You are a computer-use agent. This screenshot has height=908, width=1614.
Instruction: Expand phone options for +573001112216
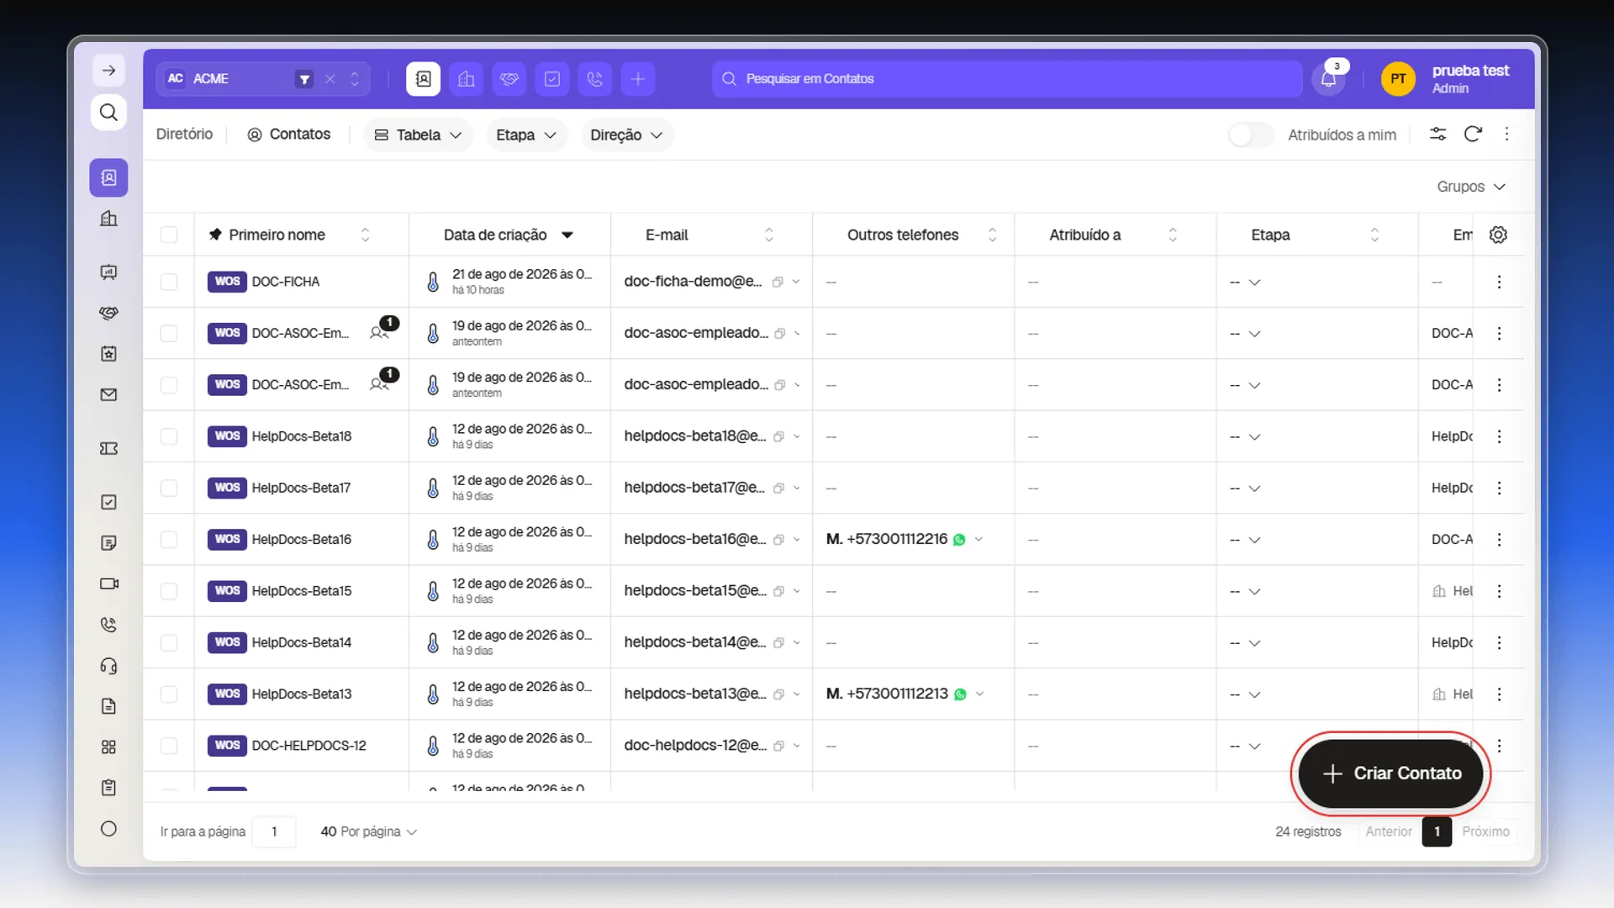978,540
